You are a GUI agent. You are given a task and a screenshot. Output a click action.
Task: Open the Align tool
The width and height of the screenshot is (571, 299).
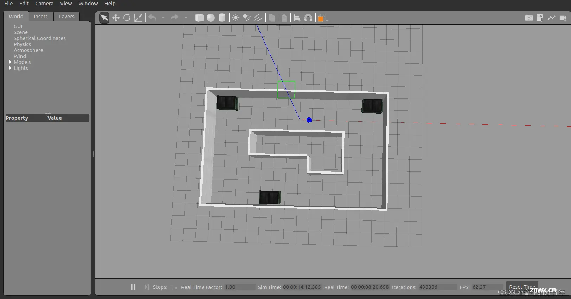coord(297,18)
